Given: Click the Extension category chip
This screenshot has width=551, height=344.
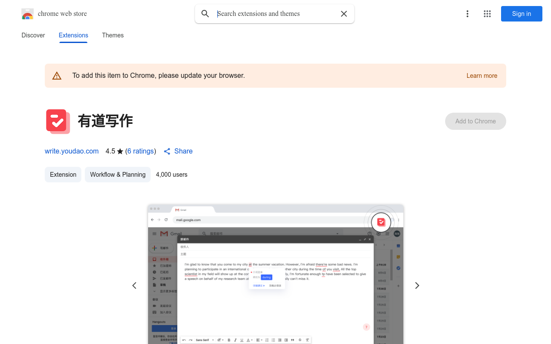Looking at the screenshot, I should pos(63,175).
